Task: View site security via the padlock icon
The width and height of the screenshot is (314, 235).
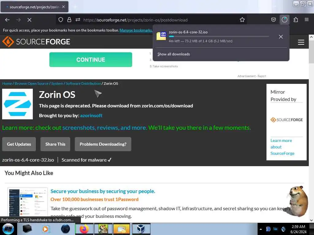Action: [69, 20]
